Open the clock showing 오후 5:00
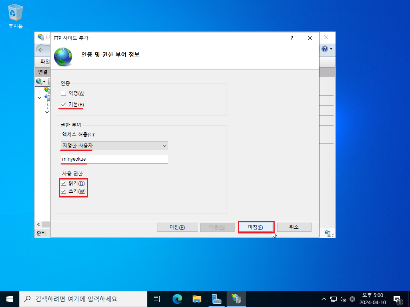410x307 pixels. pyautogui.click(x=373, y=299)
